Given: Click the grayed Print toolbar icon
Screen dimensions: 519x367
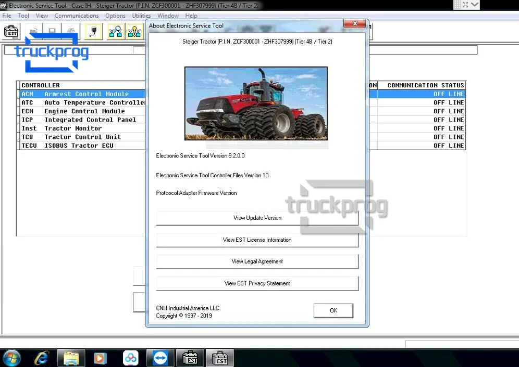Looking at the screenshot, I should point(70,31).
